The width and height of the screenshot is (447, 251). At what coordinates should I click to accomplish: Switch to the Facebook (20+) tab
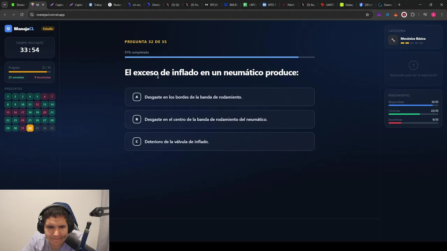coord(366,5)
